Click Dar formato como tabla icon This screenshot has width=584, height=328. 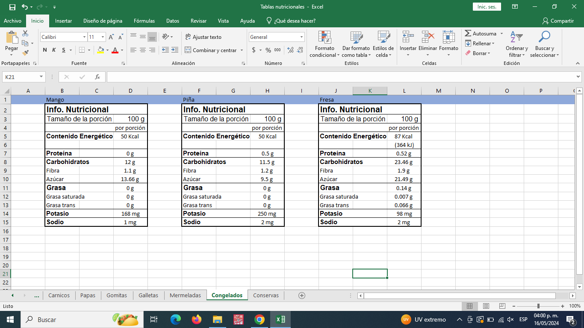point(356,38)
